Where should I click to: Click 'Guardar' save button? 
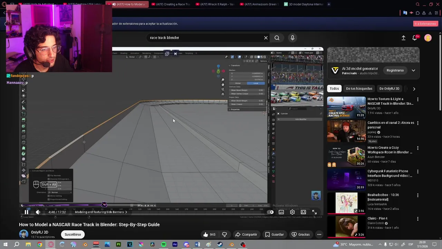(x=275, y=234)
